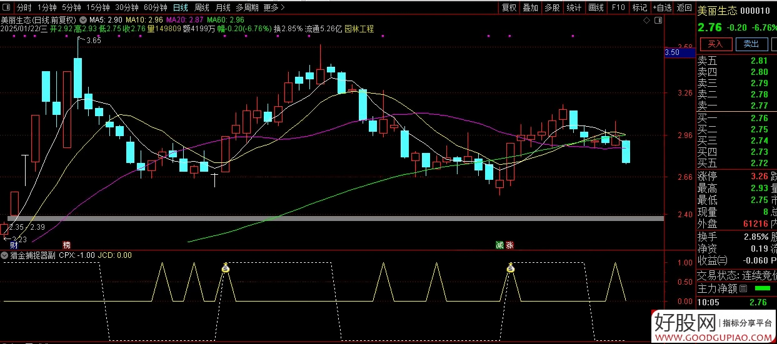Toggle the left sidebar panel icon

pyautogui.click(x=6, y=7)
